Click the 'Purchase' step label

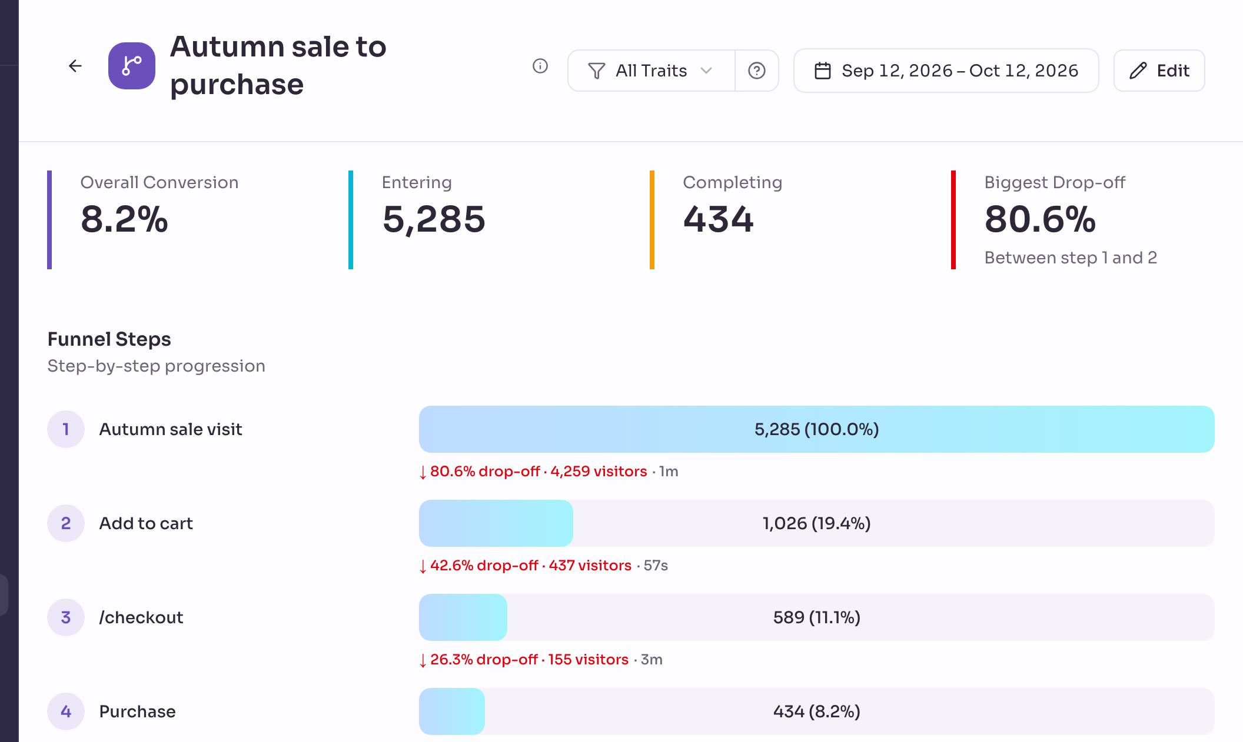coord(138,711)
